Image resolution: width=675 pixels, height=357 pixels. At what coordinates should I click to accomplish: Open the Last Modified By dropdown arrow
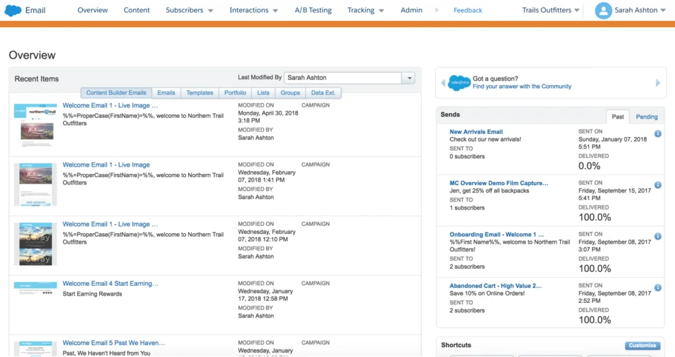(409, 78)
